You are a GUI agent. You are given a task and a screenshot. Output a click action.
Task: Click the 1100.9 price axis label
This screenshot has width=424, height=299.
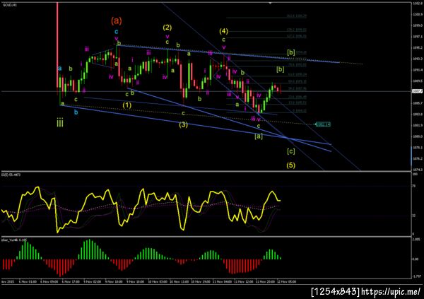pyautogui.click(x=417, y=14)
